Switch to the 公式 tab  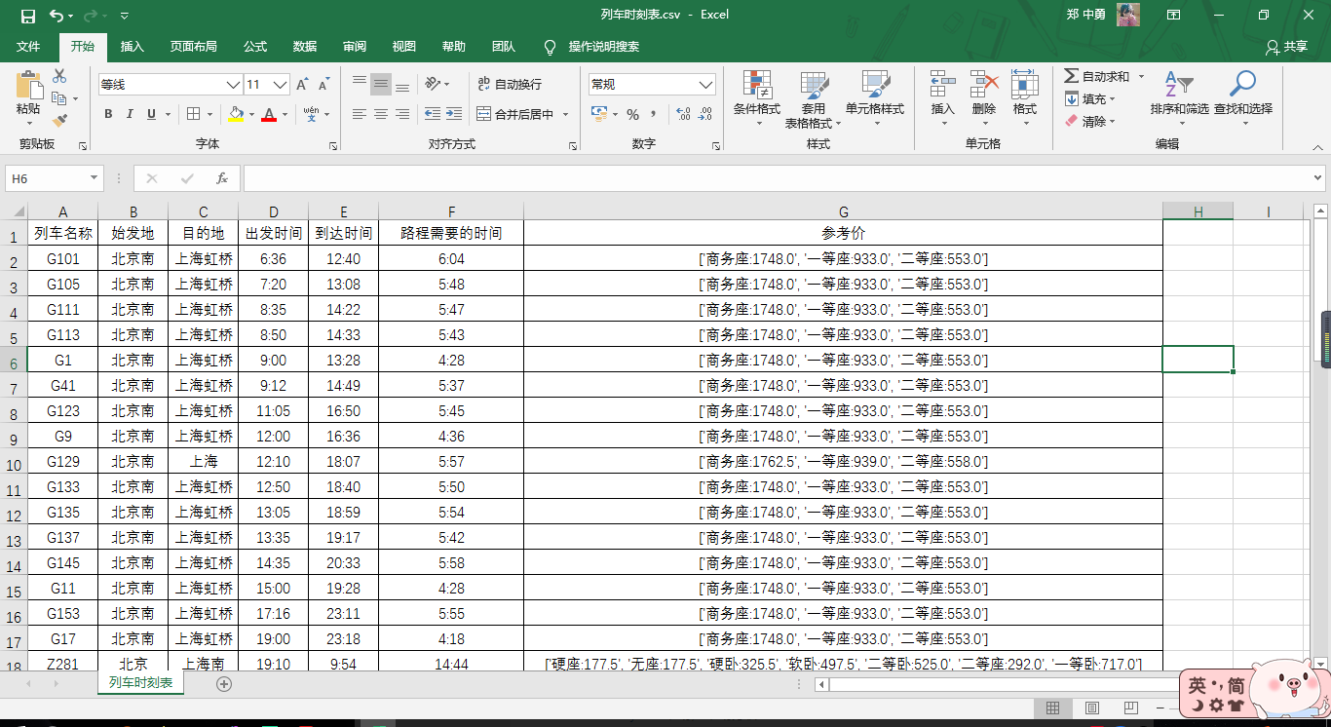click(x=255, y=47)
